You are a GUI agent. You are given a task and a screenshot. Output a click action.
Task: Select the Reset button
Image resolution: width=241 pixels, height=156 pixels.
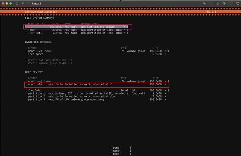(121, 151)
